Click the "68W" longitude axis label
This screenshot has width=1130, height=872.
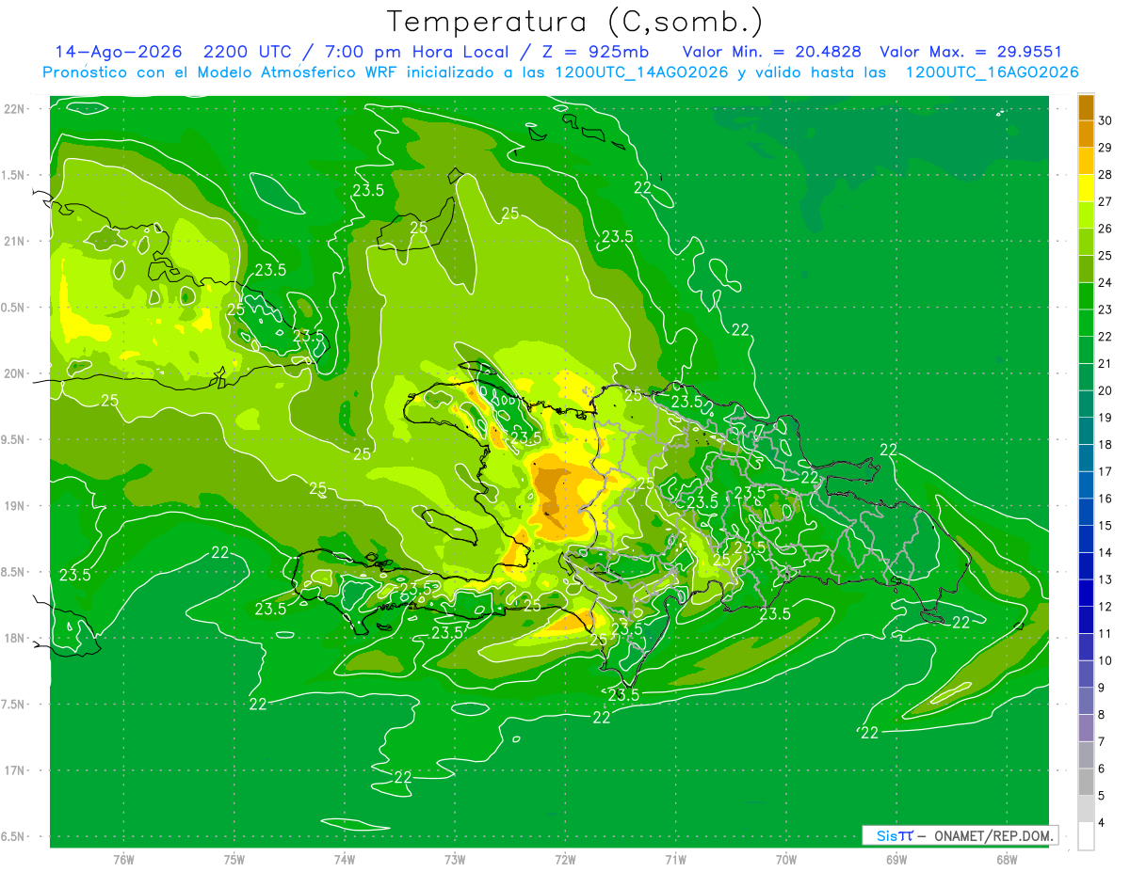coord(1007,860)
